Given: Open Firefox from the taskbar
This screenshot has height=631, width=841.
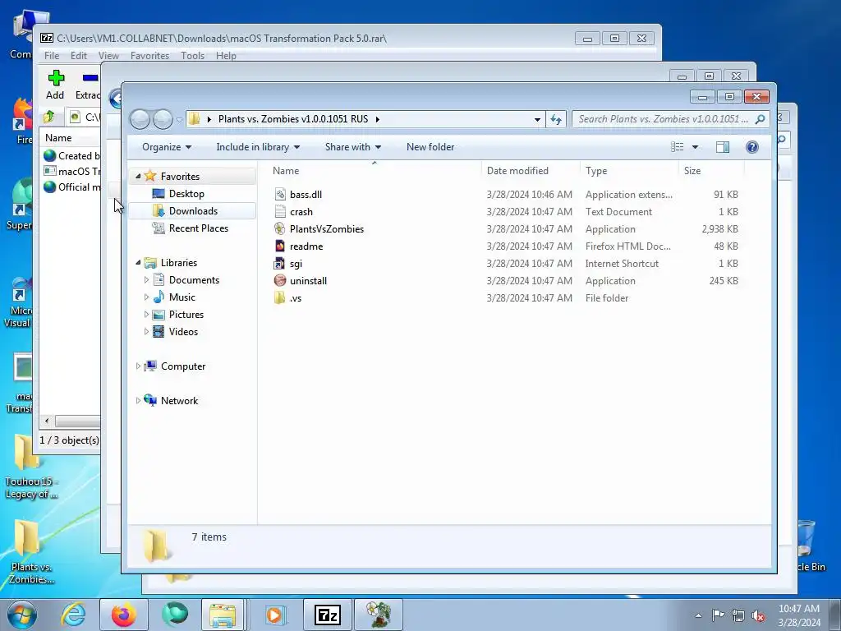Looking at the screenshot, I should click(x=124, y=615).
